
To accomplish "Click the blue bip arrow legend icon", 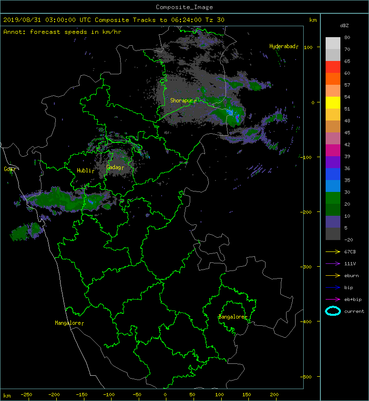I will pos(333,288).
